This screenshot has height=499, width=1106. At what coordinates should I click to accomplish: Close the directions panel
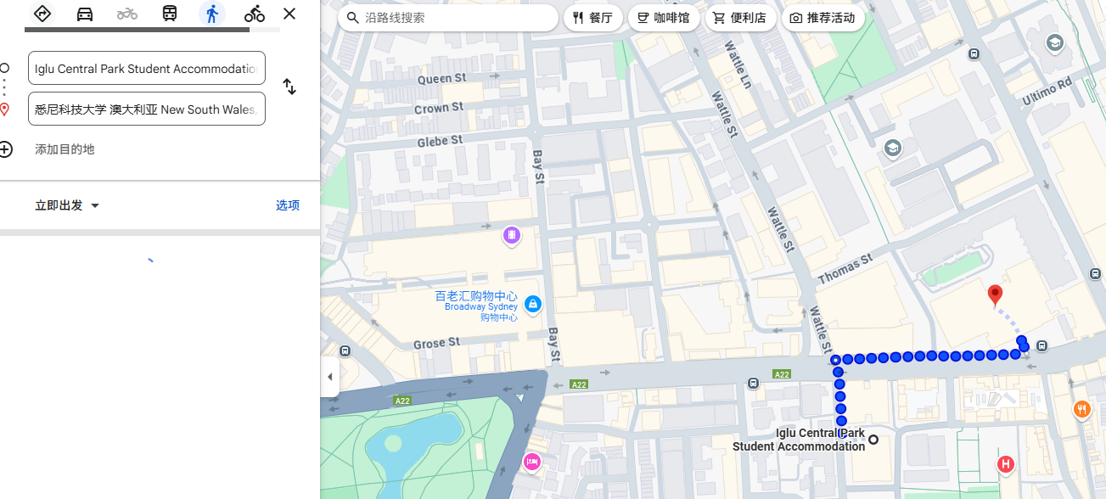[289, 14]
